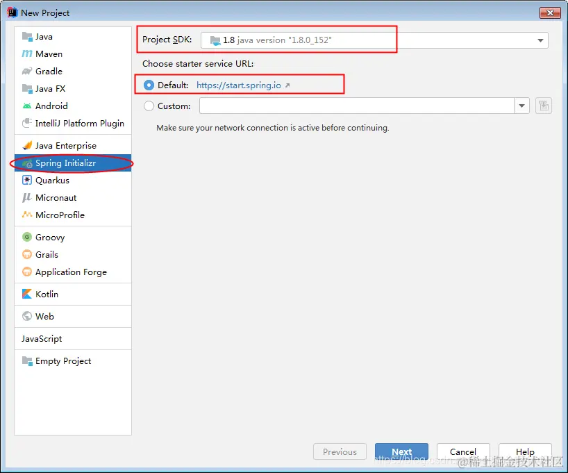Click the IntelliJ IDEA logo in title bar
568x473 pixels.
coord(12,13)
